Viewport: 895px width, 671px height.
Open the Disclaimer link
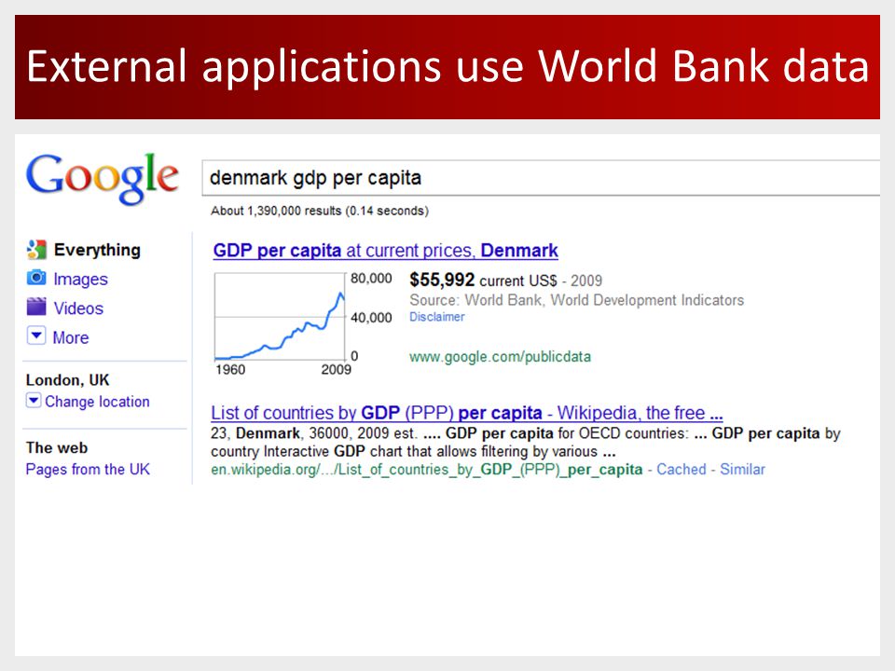pyautogui.click(x=436, y=317)
